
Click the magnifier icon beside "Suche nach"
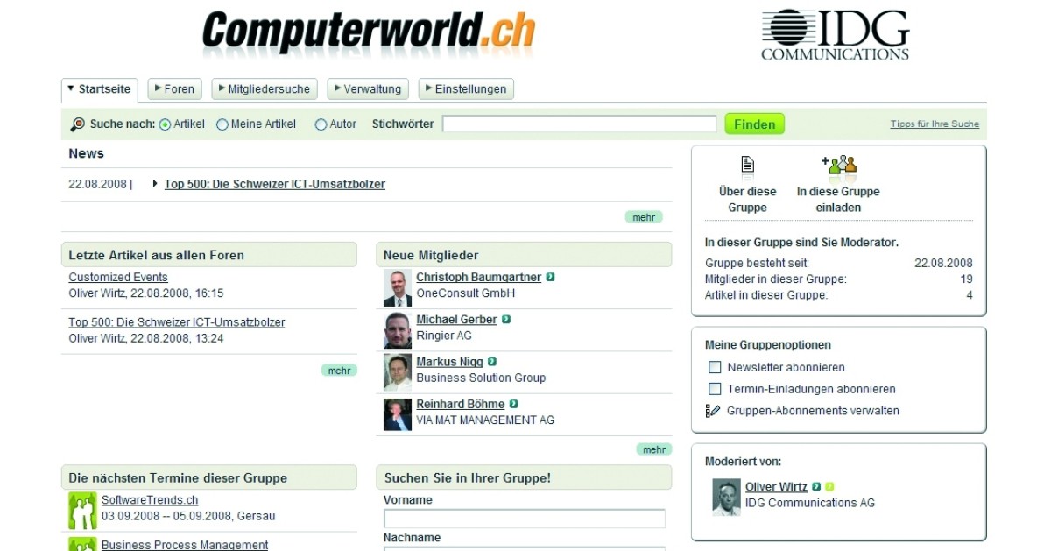point(78,124)
